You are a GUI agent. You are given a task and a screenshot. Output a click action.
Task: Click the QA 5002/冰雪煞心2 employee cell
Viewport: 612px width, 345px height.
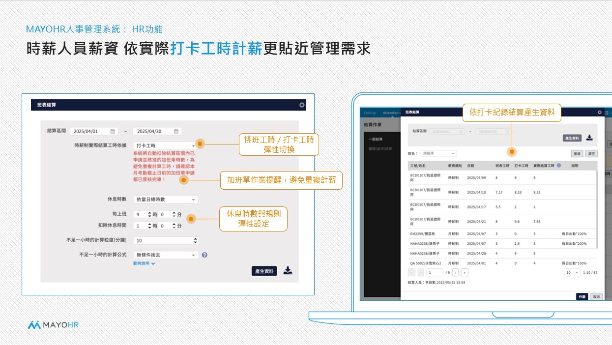[x=426, y=263]
